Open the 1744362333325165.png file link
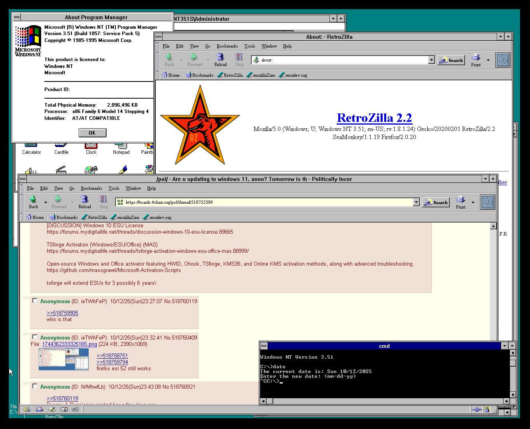Viewport: 530px width, 429px height. (69, 344)
